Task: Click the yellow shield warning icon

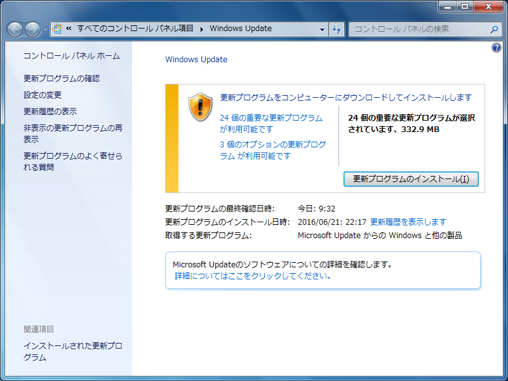Action: pyautogui.click(x=200, y=107)
